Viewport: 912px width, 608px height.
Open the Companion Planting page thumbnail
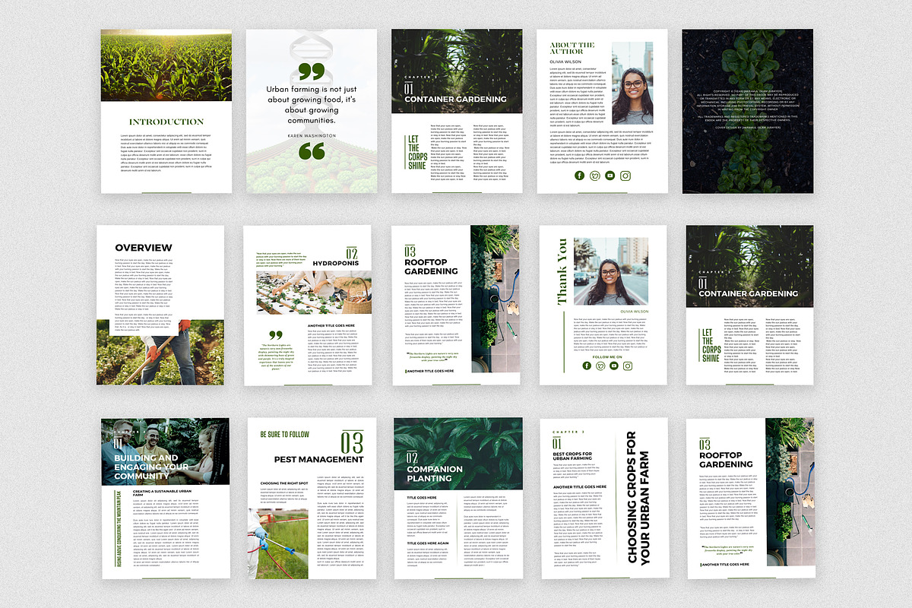click(x=458, y=498)
